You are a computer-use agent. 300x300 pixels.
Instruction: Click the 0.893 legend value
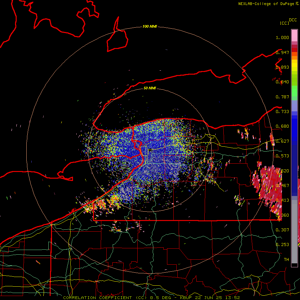click(282, 67)
